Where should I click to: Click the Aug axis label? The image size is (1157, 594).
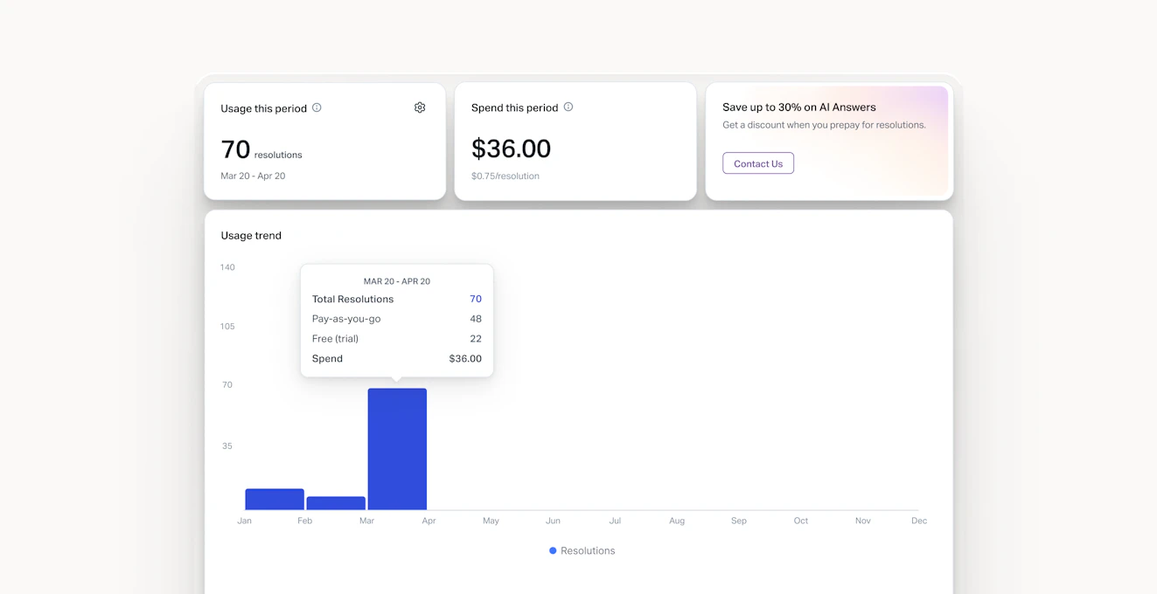point(677,521)
